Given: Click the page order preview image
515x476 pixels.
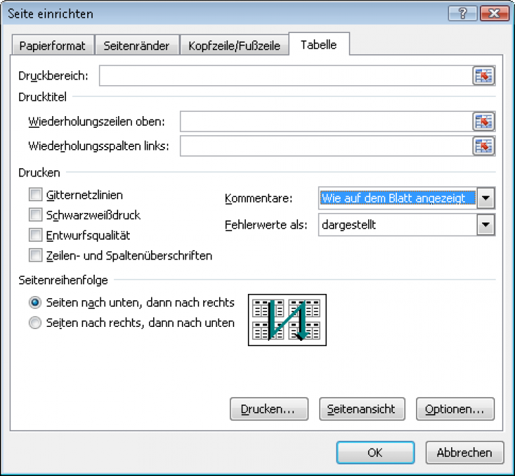Looking at the screenshot, I should pyautogui.click(x=286, y=319).
